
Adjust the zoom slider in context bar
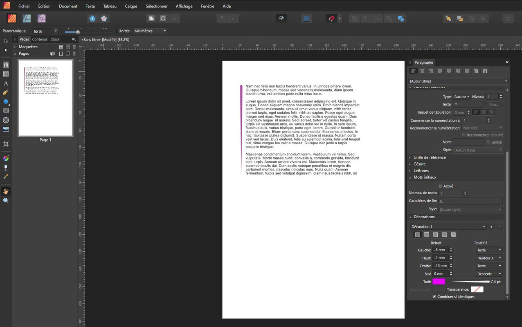pyautogui.click(x=78, y=31)
